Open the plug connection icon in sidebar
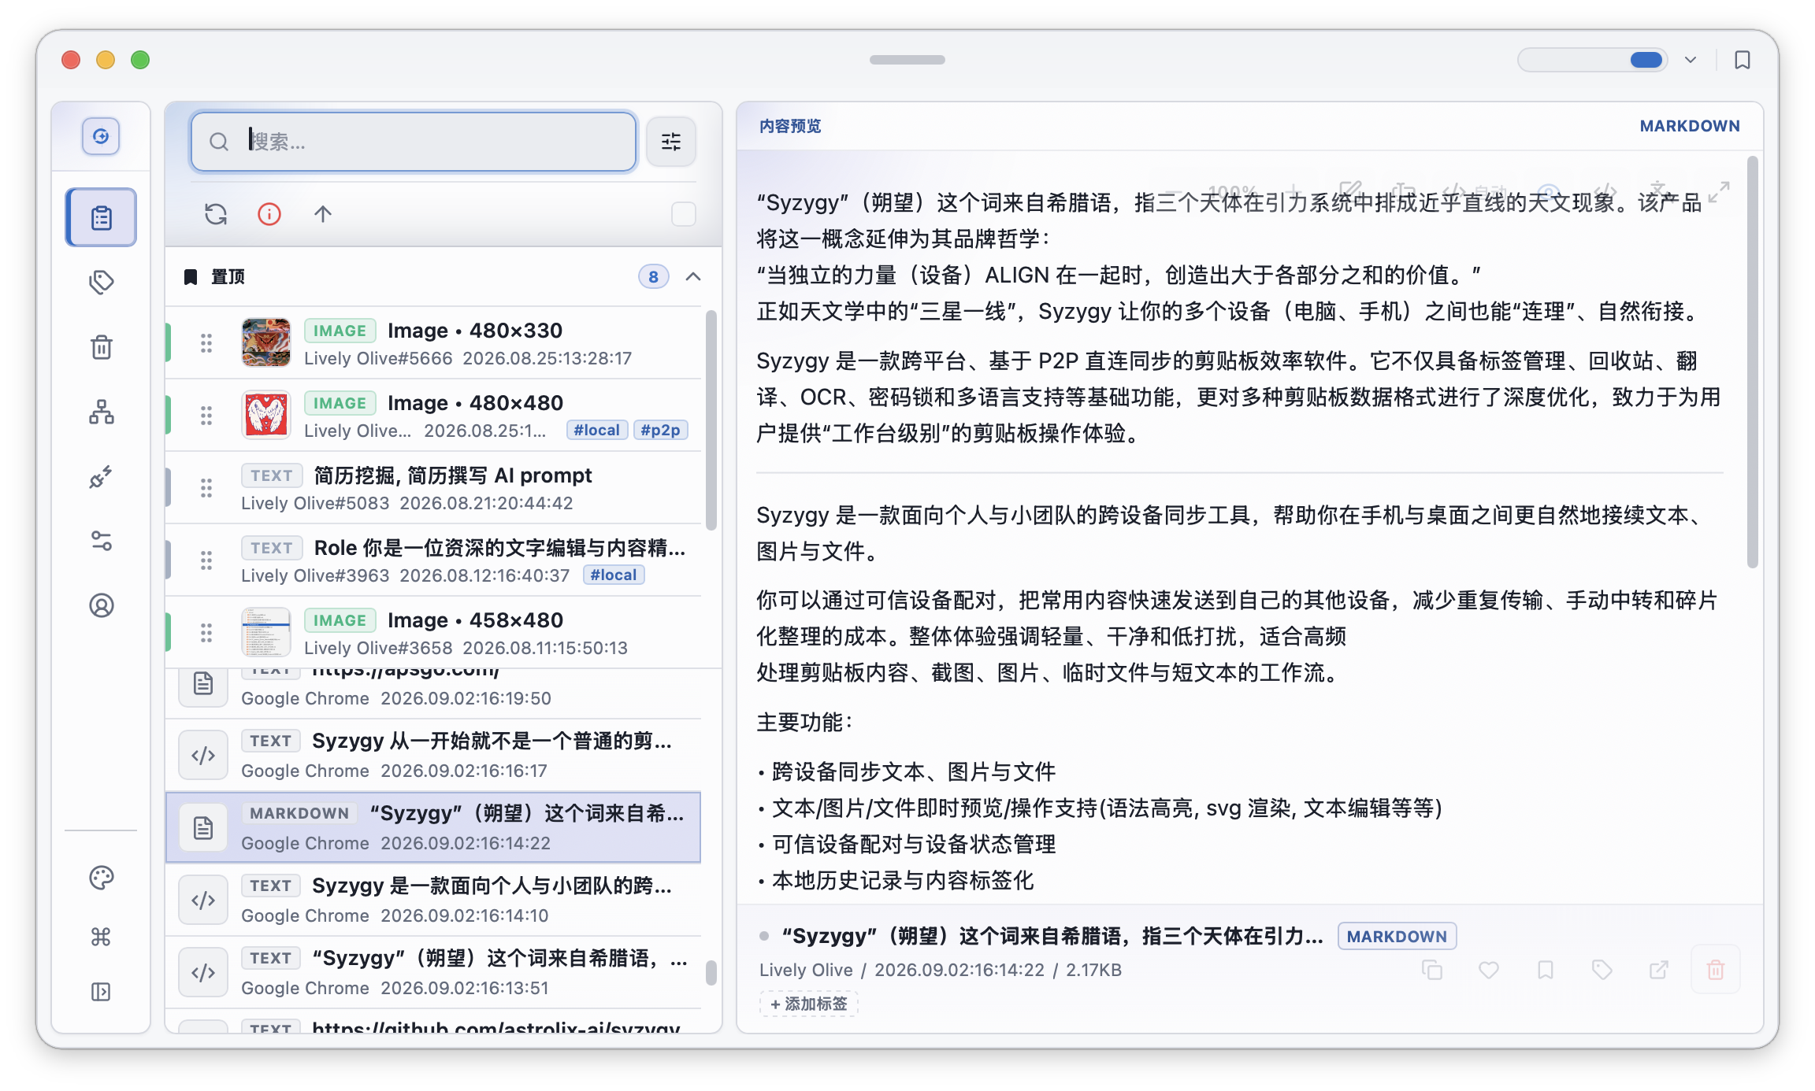The width and height of the screenshot is (1815, 1091). [x=101, y=476]
